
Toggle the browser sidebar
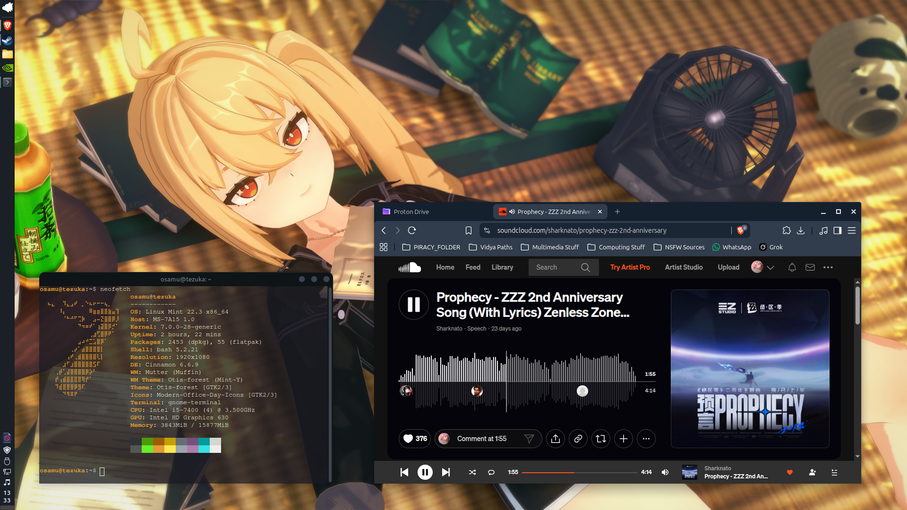coord(838,230)
